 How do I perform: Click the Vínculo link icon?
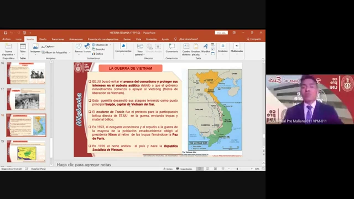(x=150, y=48)
